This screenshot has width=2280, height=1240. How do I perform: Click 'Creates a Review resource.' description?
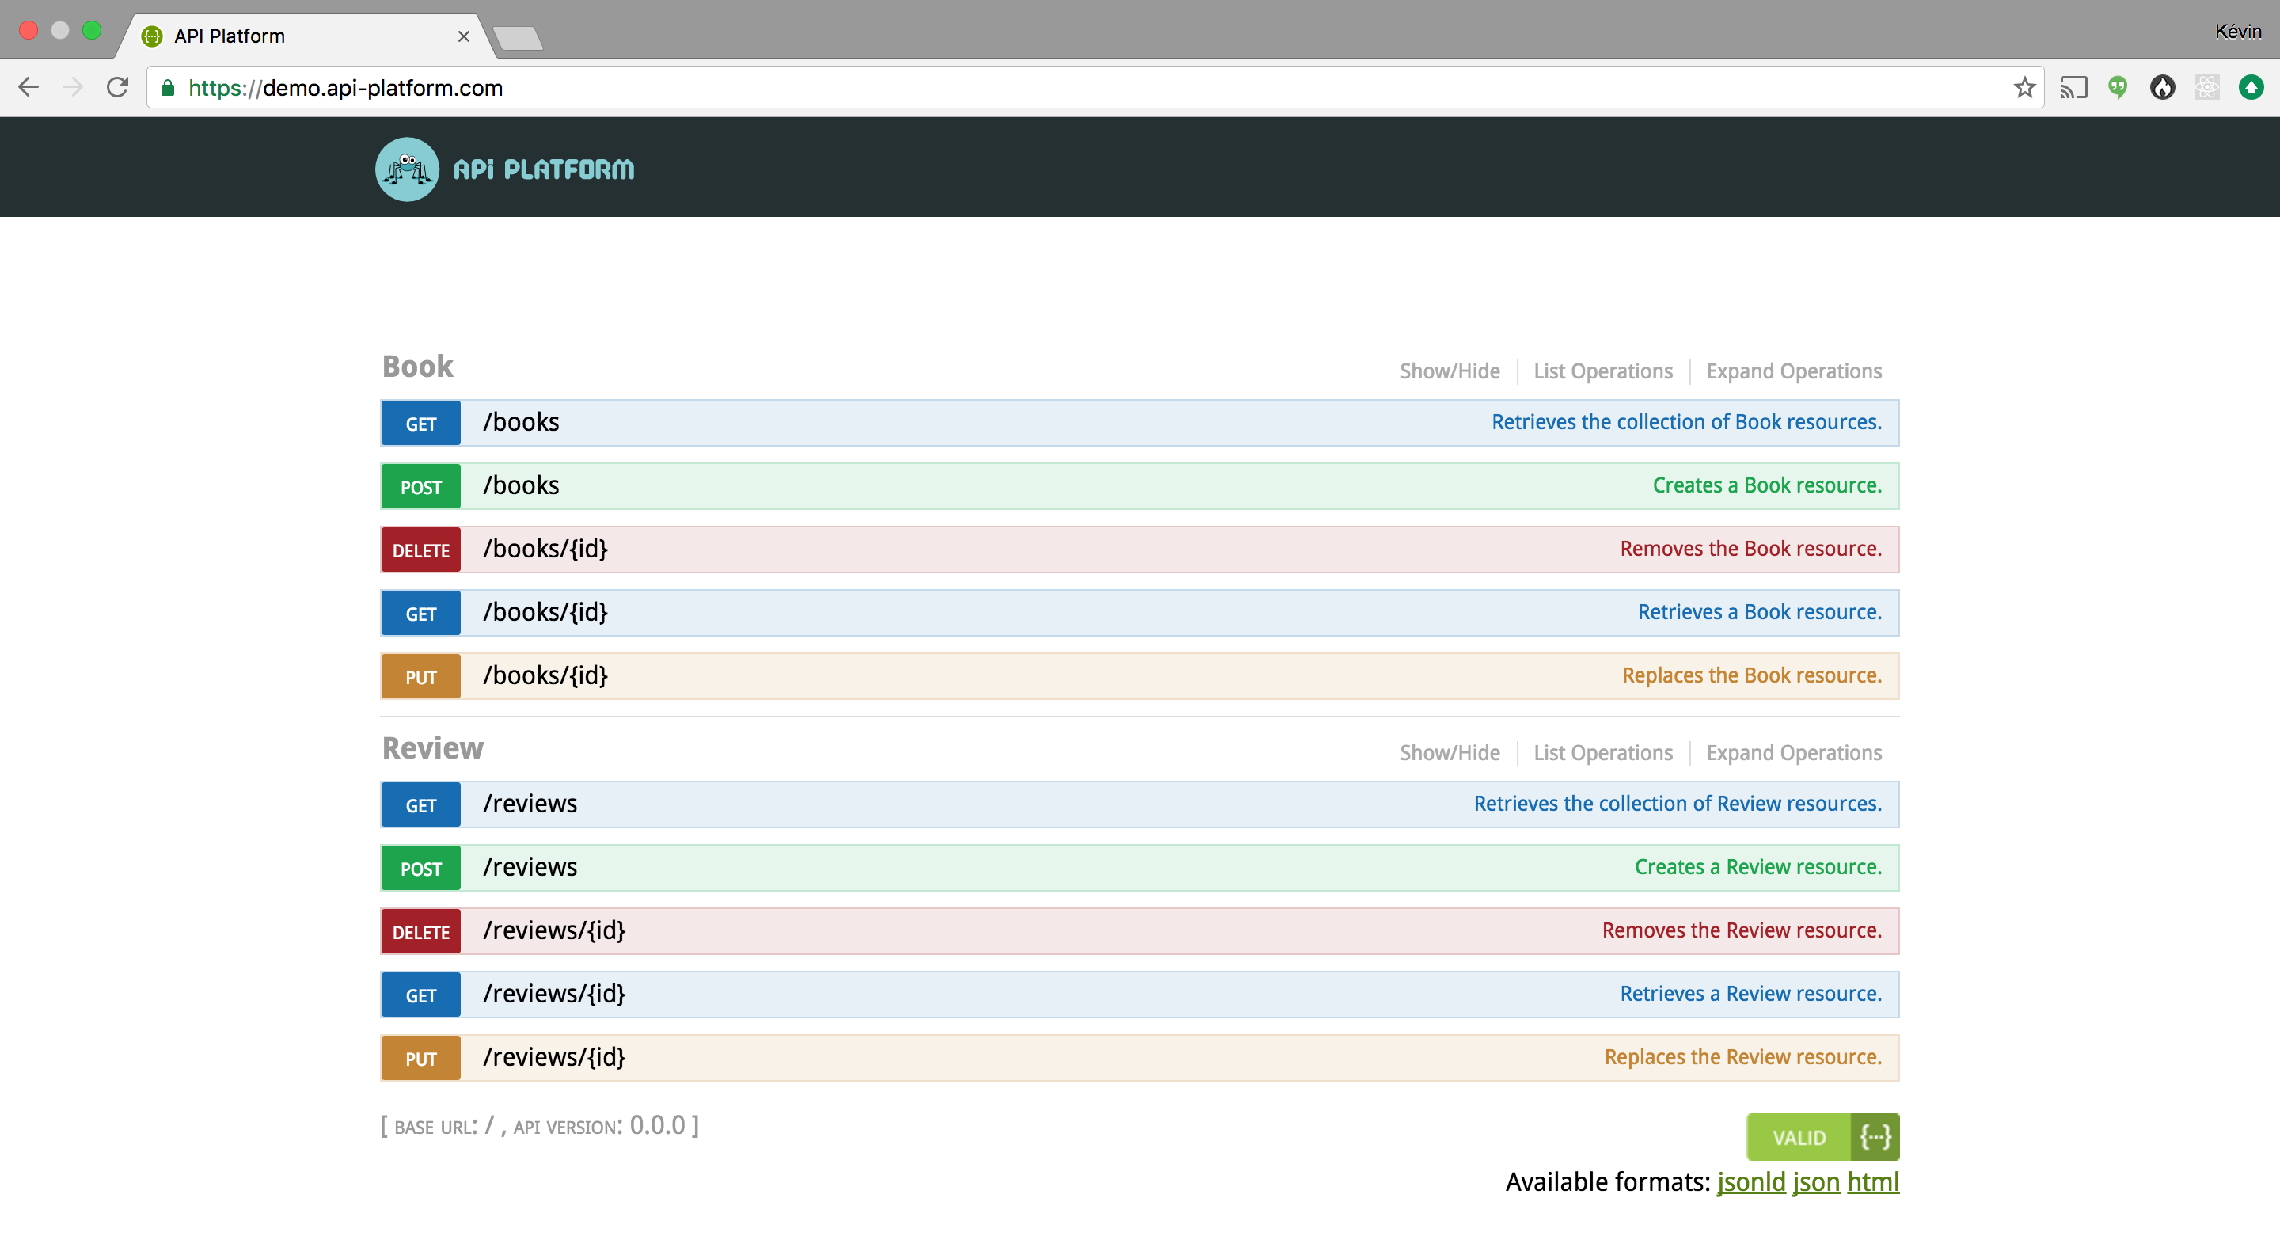tap(1757, 866)
